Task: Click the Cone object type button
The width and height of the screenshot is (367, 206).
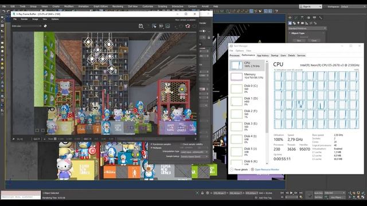Action: coord(314,41)
